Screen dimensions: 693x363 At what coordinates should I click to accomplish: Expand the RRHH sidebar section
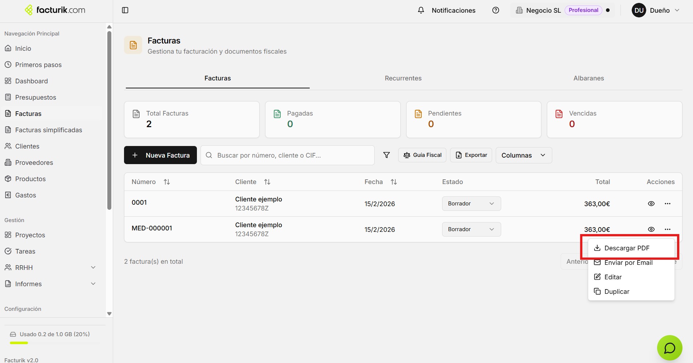click(93, 267)
